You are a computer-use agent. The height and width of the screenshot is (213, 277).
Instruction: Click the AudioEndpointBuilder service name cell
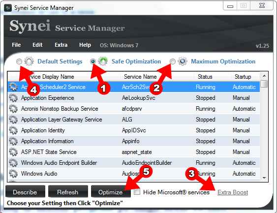coord(147,163)
